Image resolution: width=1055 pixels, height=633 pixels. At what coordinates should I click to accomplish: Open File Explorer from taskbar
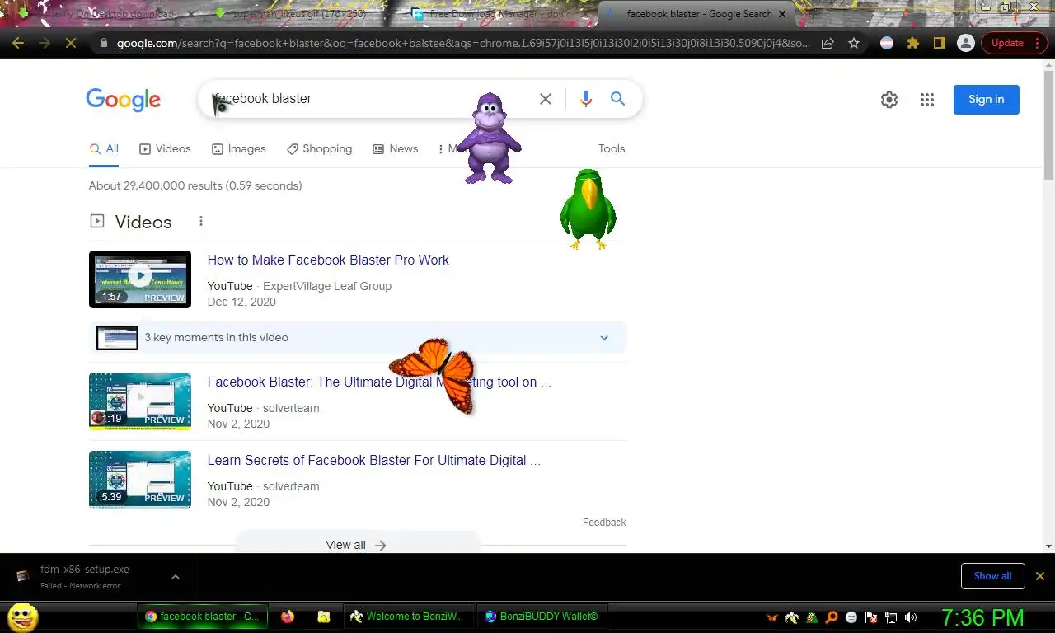324,617
